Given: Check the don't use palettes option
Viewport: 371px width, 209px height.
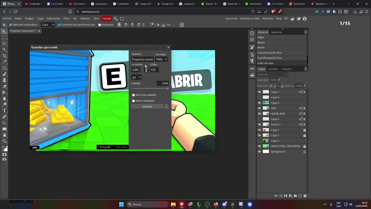Looking at the screenshot, I should click(x=133, y=95).
